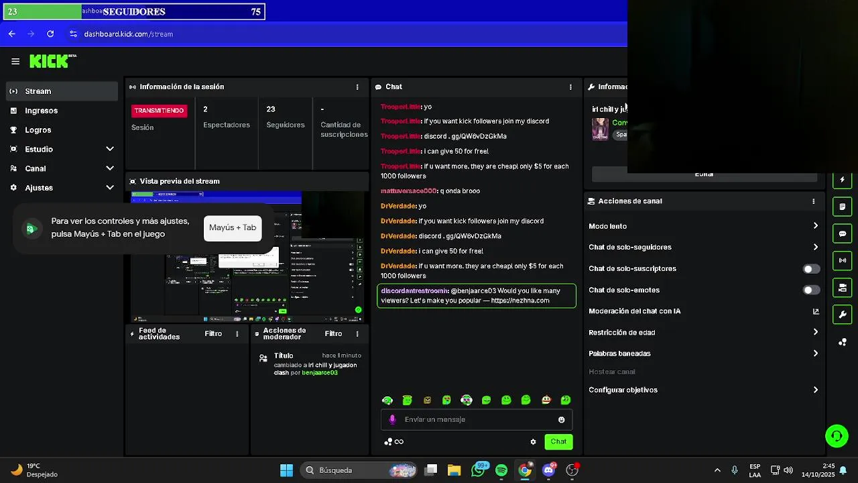Open Palabras baneadas chevron
The width and height of the screenshot is (858, 483).
click(815, 354)
